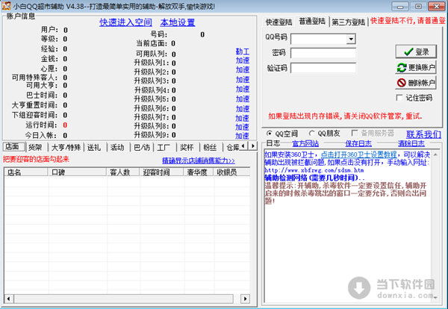Open the QQ号码 combo box dropdown arrow
The height and width of the screenshot is (309, 448).
point(351,39)
